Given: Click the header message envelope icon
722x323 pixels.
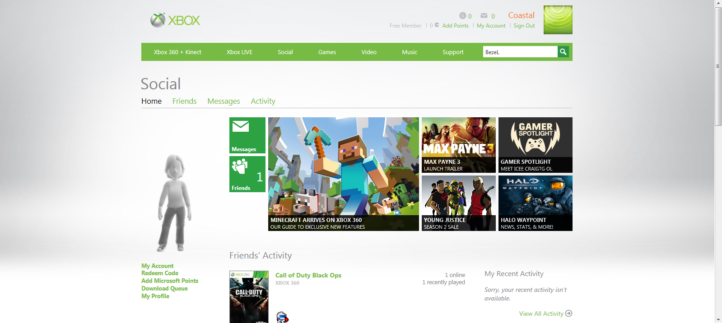Looking at the screenshot, I should 484,16.
